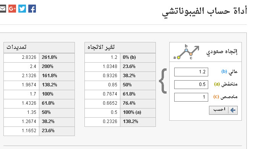Select the تمديدات extensions table header

pyautogui.click(x=39, y=47)
